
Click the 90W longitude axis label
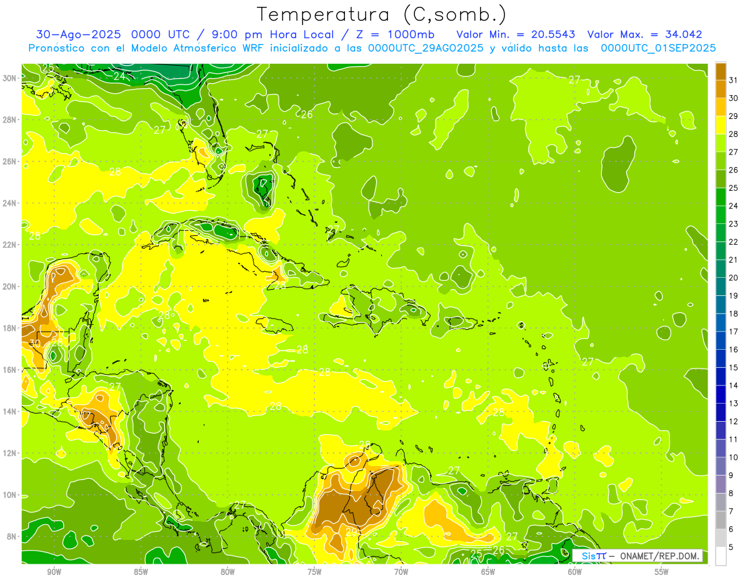coord(54,572)
